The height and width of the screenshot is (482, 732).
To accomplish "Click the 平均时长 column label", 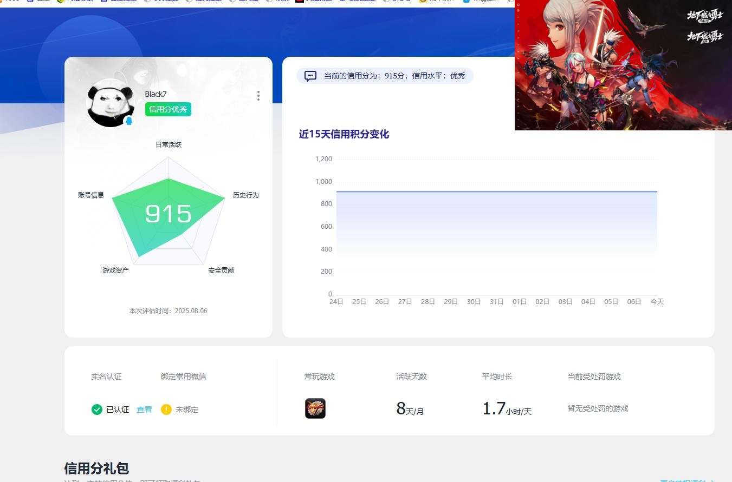I will pos(497,377).
